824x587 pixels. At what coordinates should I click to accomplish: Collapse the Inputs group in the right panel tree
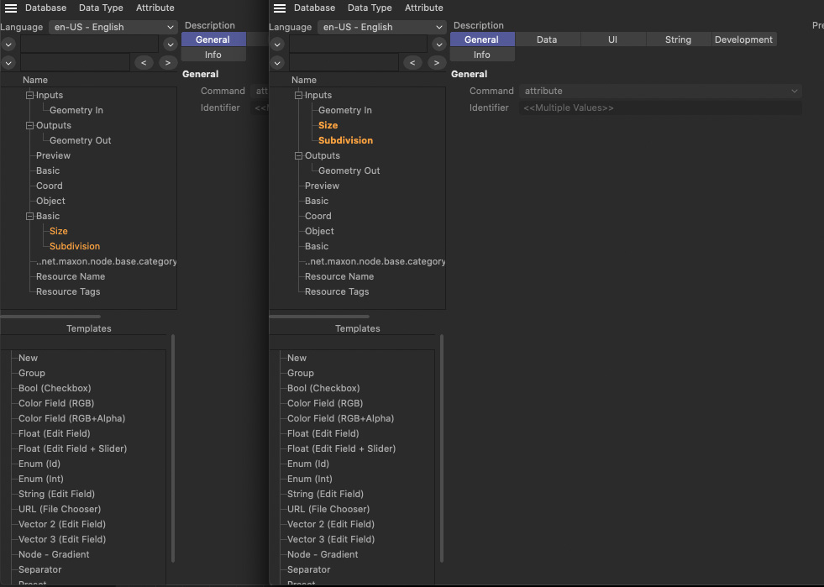coord(299,96)
